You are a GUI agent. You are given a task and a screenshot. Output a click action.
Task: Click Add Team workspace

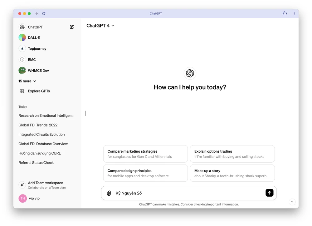tap(45, 185)
